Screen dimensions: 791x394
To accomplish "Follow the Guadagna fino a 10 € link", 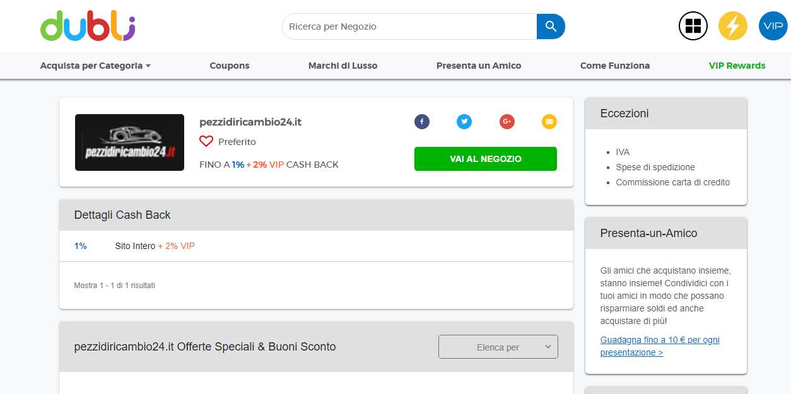I will tap(660, 346).
